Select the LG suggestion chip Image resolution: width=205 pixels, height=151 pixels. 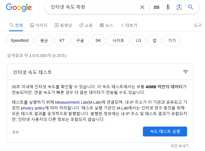[x=138, y=40]
